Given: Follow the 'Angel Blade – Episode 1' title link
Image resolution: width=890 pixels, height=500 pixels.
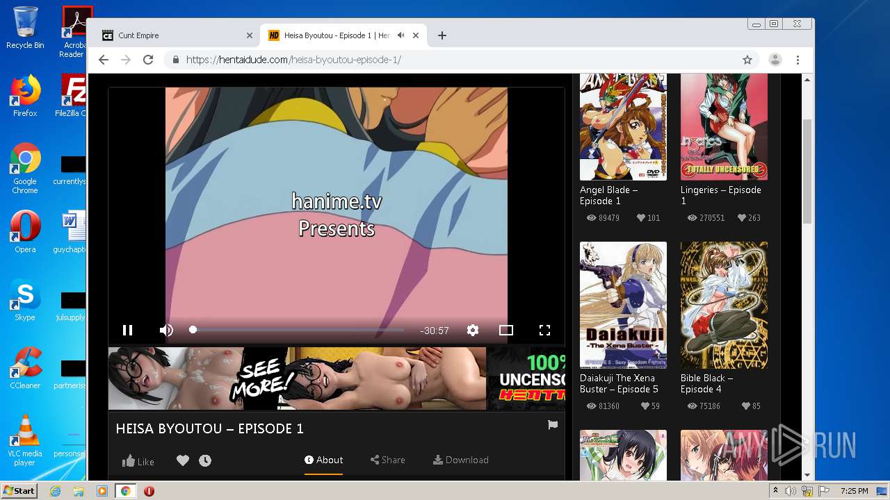Looking at the screenshot, I should pyautogui.click(x=609, y=195).
